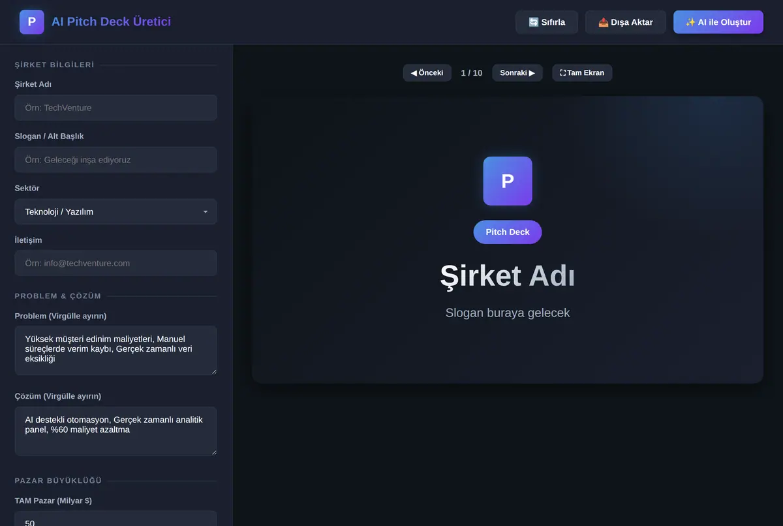Click the 'TAM Pazar (Milyar $)' label

(54, 501)
